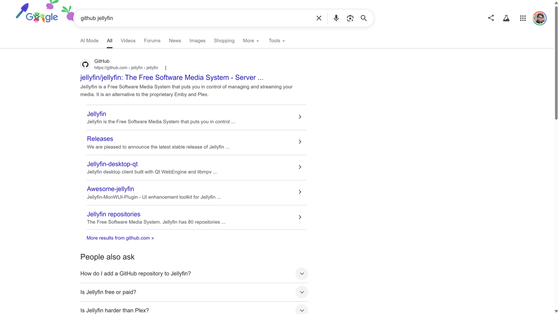
Task: Open the Jellyfin sitelink
Action: coord(97,114)
